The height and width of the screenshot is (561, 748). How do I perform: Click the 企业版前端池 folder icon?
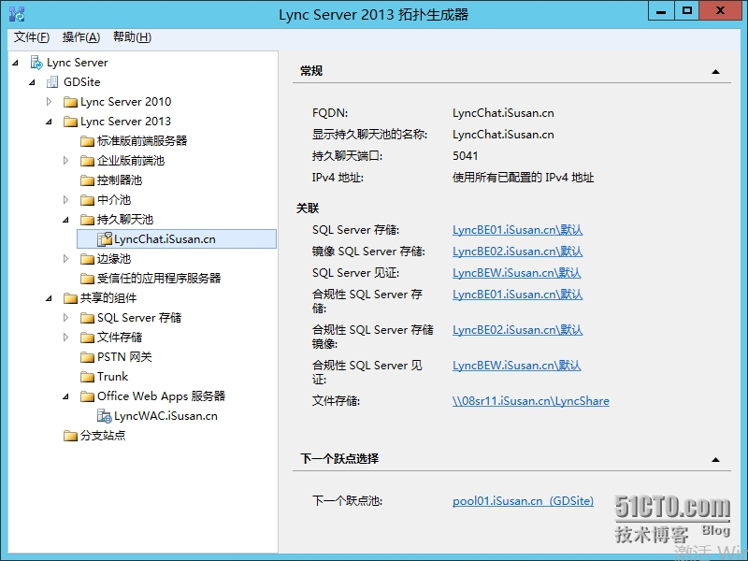coord(87,160)
